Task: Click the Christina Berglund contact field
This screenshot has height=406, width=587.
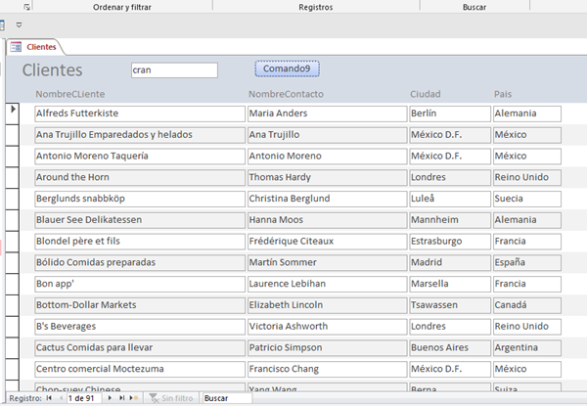Action: (x=325, y=199)
